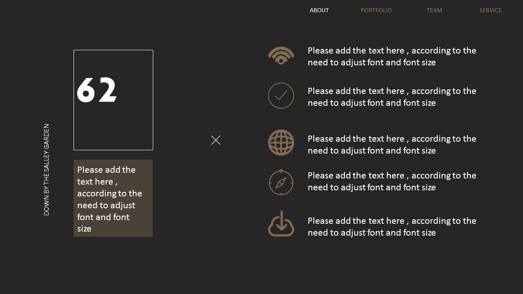Screen dimensions: 523x294
Task: Click the paragraph text inside the brown box
Action: click(110, 199)
